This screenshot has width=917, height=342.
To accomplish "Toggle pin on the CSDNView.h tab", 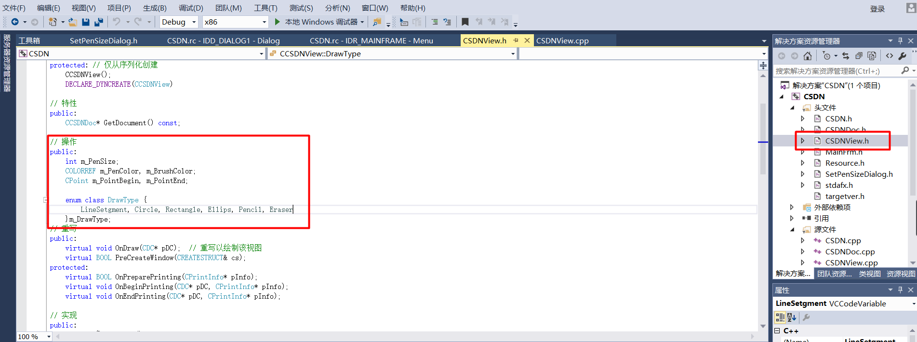I will click(x=516, y=40).
